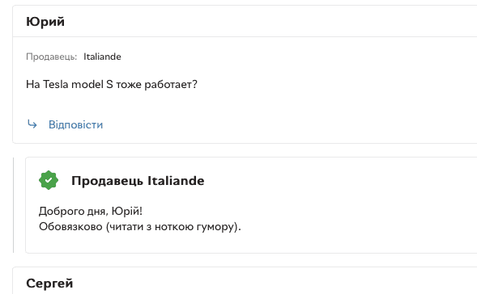Click the word Продавець in the bold heading
The width and height of the screenshot is (477, 294).
[x=107, y=181]
